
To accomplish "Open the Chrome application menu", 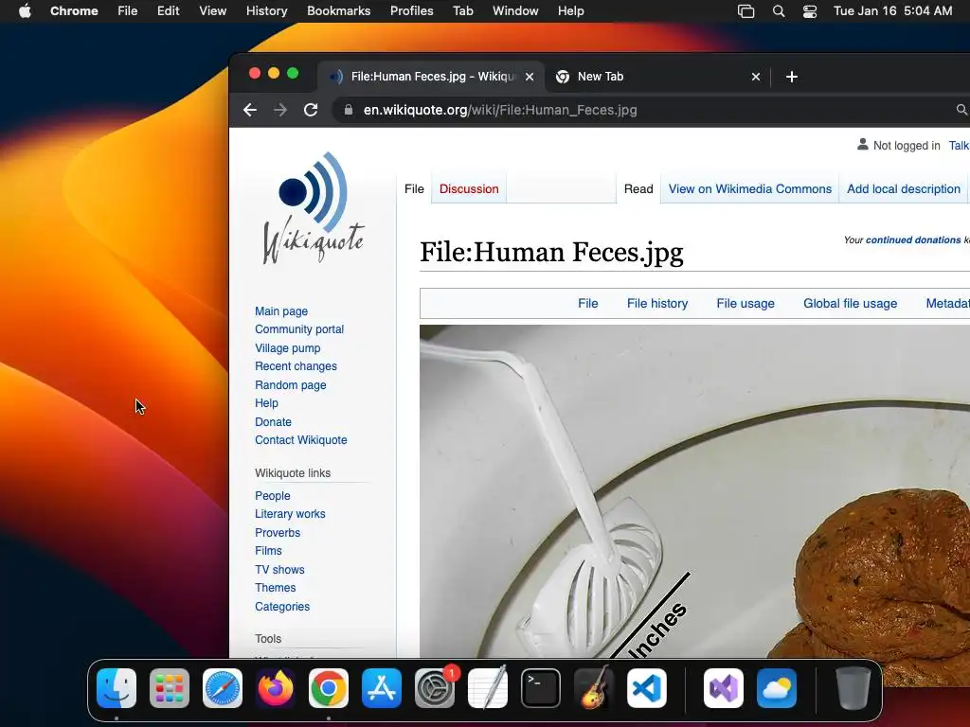I will click(x=74, y=11).
